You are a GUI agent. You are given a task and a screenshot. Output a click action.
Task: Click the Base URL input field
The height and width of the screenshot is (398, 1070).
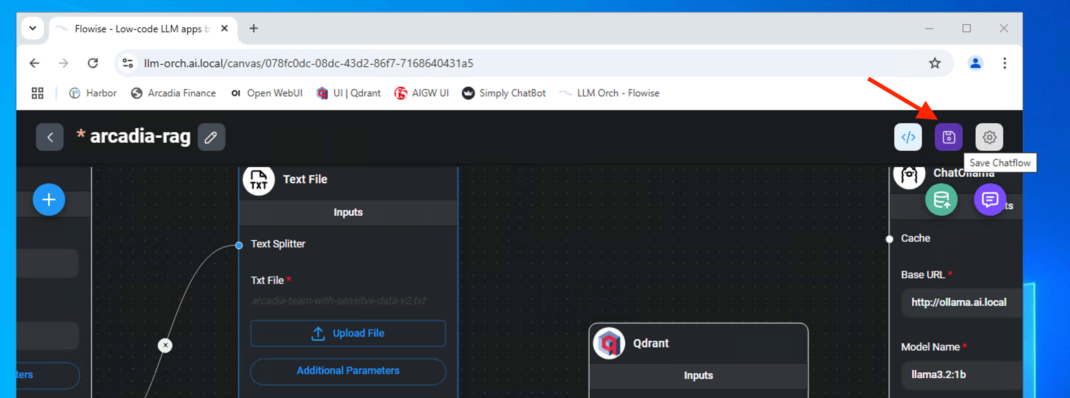click(959, 303)
